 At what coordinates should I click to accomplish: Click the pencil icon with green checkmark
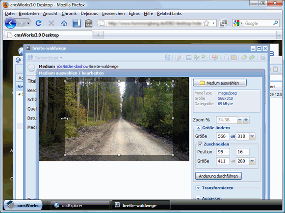(x=197, y=58)
